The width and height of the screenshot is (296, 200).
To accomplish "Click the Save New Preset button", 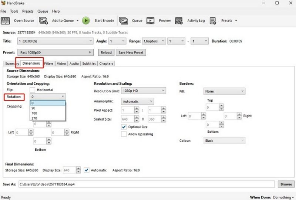I will tap(131, 52).
